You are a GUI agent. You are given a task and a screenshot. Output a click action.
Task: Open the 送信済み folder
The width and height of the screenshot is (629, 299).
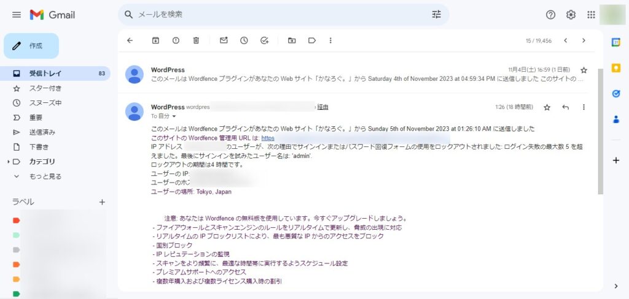click(x=42, y=132)
